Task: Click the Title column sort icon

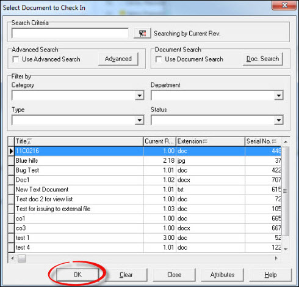Action: pos(29,141)
